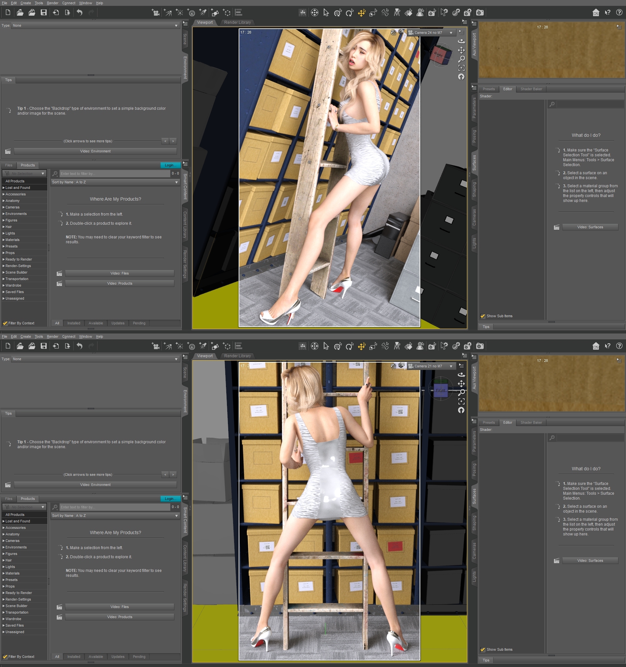Open the Render menu in the upper menu bar

coord(52,3)
